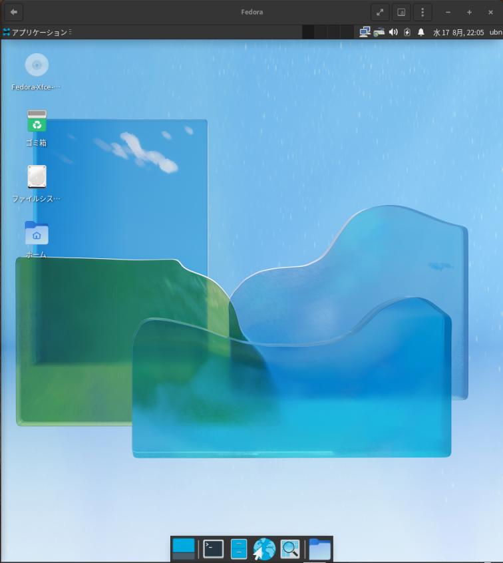Launch the web browser globe icon in the dock

point(264,549)
